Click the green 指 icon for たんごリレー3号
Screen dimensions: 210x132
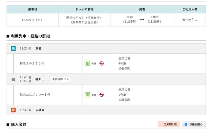click(87, 95)
